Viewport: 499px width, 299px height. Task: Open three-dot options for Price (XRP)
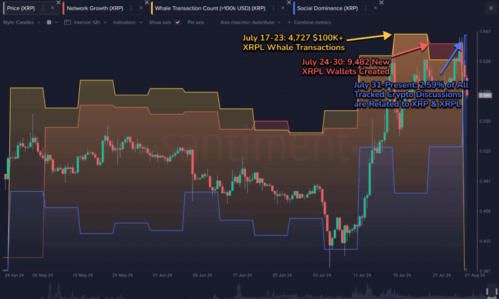[x=43, y=8]
